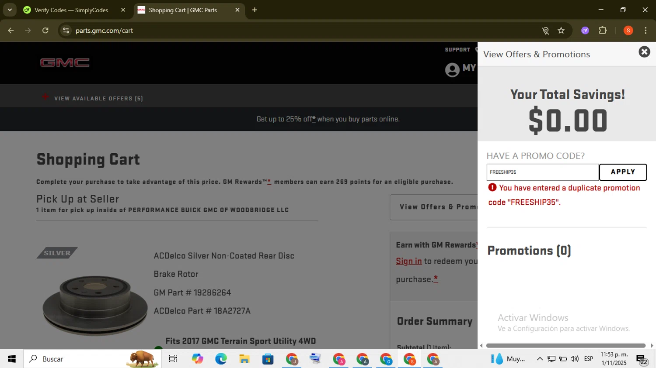
Task: Switch to the Verify Codes — SimplyCodes tab
Action: point(71,10)
